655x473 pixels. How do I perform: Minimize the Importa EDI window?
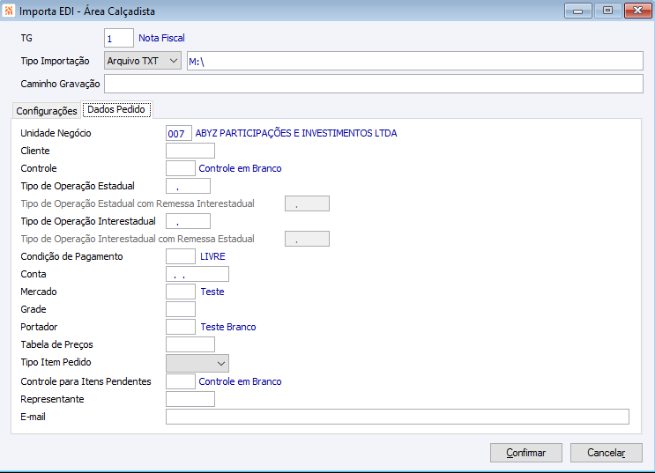click(578, 11)
